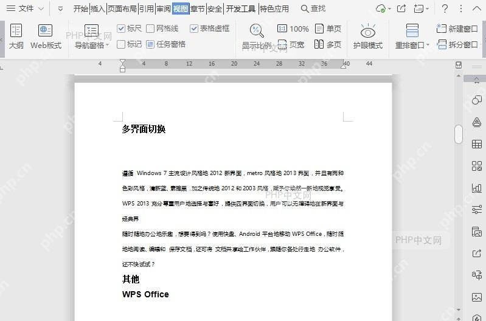The image size is (486, 321).
Task: Open the 开发工具 Developer tab
Action: coord(241,9)
